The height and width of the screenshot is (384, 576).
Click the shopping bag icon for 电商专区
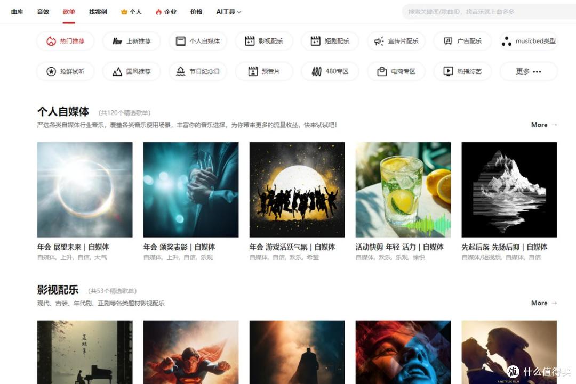[382, 71]
